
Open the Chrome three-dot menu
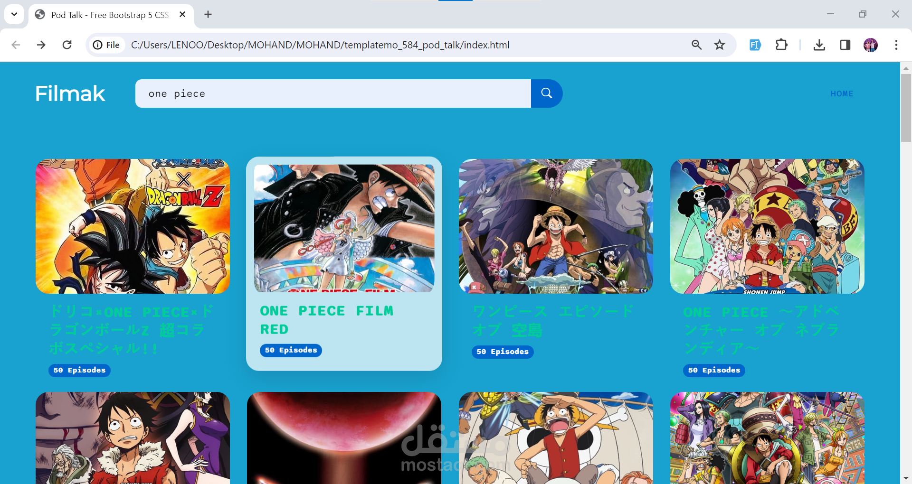pyautogui.click(x=896, y=45)
